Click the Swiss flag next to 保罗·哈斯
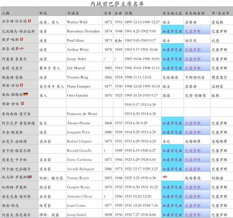 [22, 40]
